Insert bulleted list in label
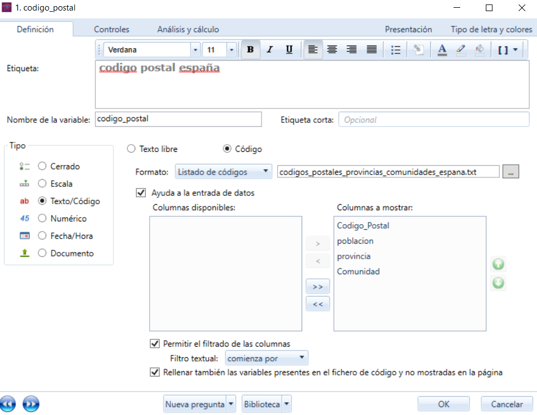 coord(396,50)
